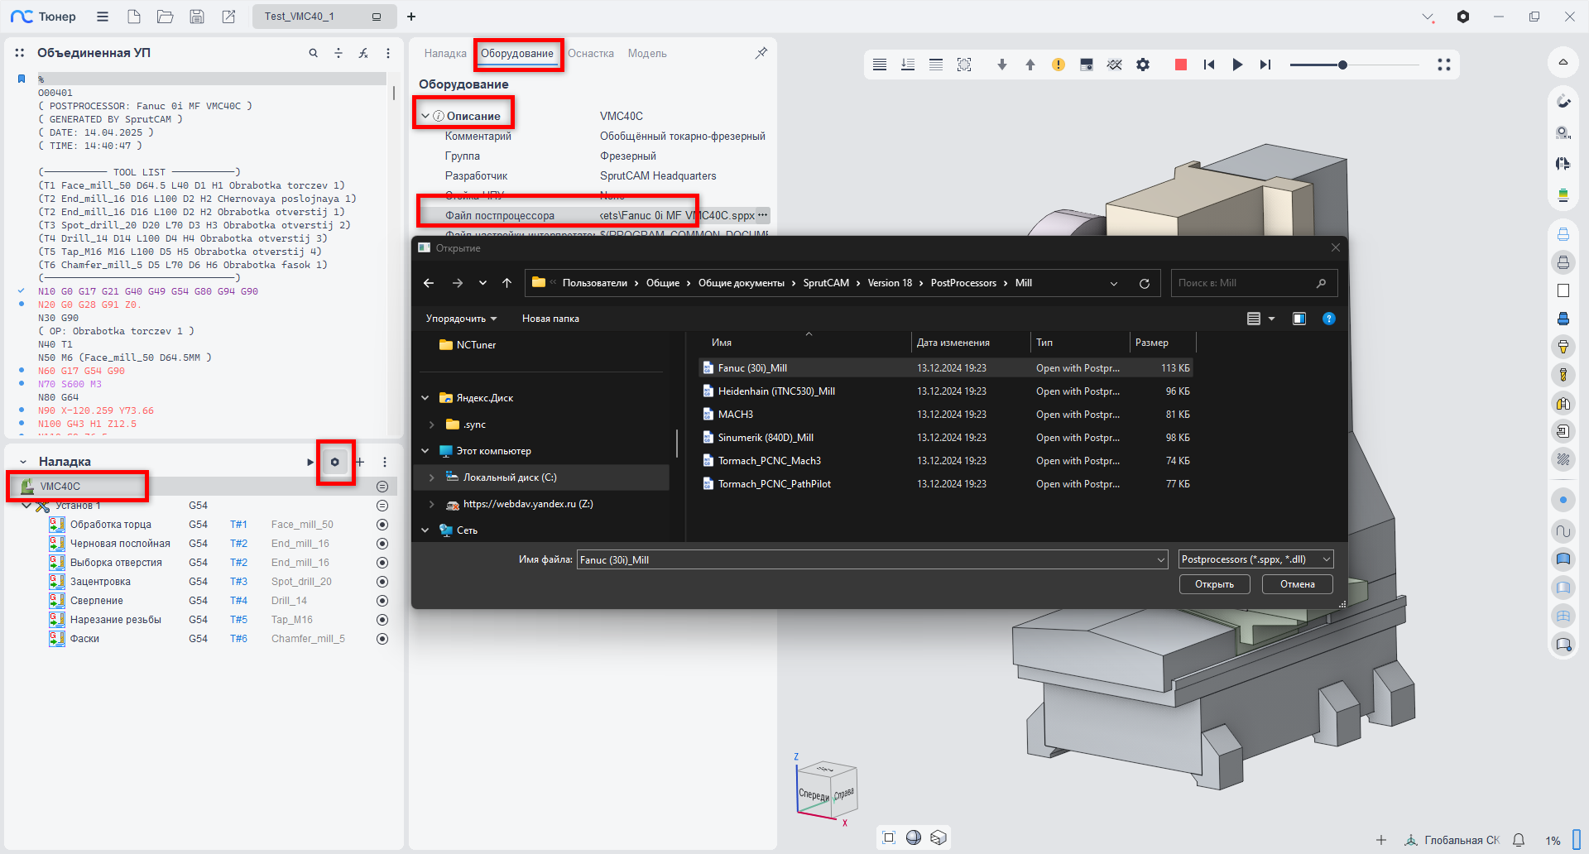This screenshot has height=854, width=1589.
Task: Switch to the Оснастка tab
Action: [590, 54]
